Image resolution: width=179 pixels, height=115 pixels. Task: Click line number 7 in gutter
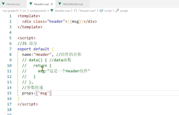10,49
